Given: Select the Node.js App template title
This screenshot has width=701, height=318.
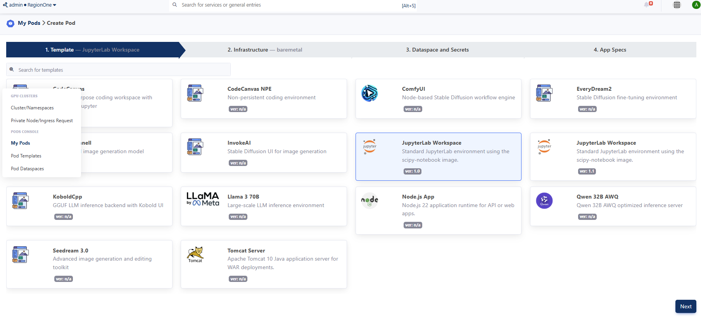Looking at the screenshot, I should pos(418,197).
